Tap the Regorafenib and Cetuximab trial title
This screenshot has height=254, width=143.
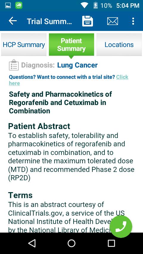pos(60,103)
